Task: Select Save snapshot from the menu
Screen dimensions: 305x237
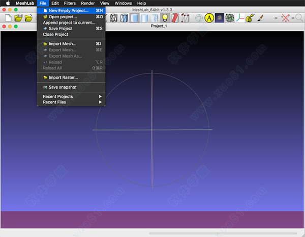Action: 71,87
